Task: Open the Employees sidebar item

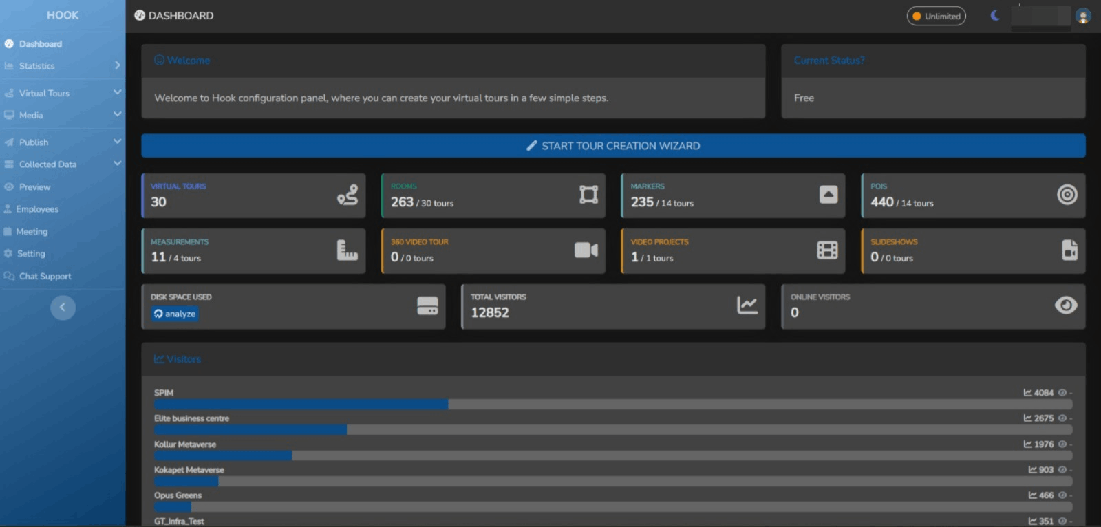Action: coord(37,209)
